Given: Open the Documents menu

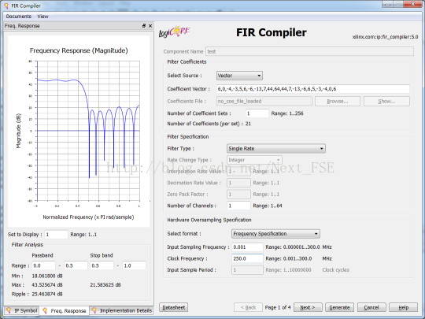Looking at the screenshot, I should (19, 17).
